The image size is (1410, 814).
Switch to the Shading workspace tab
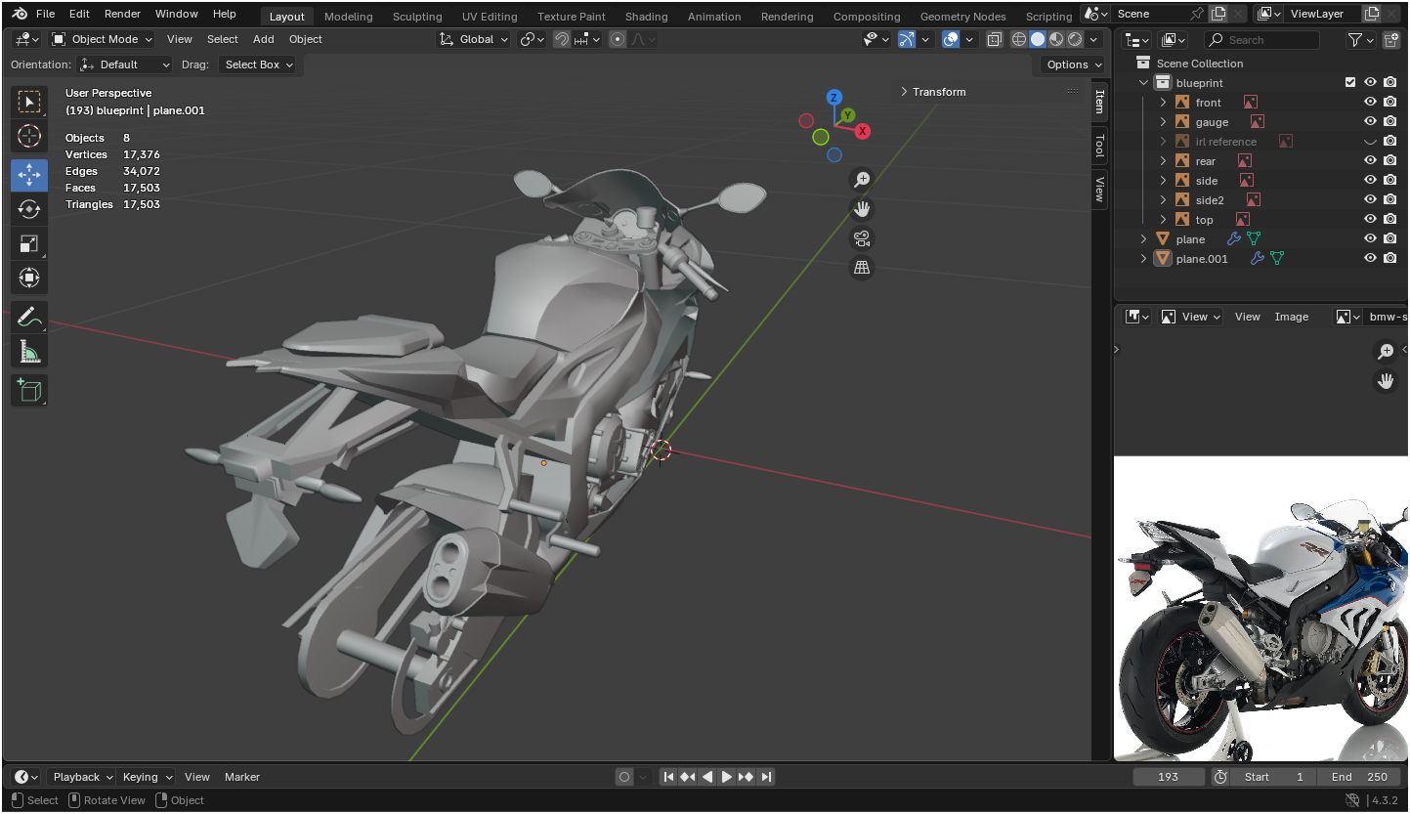click(x=647, y=17)
